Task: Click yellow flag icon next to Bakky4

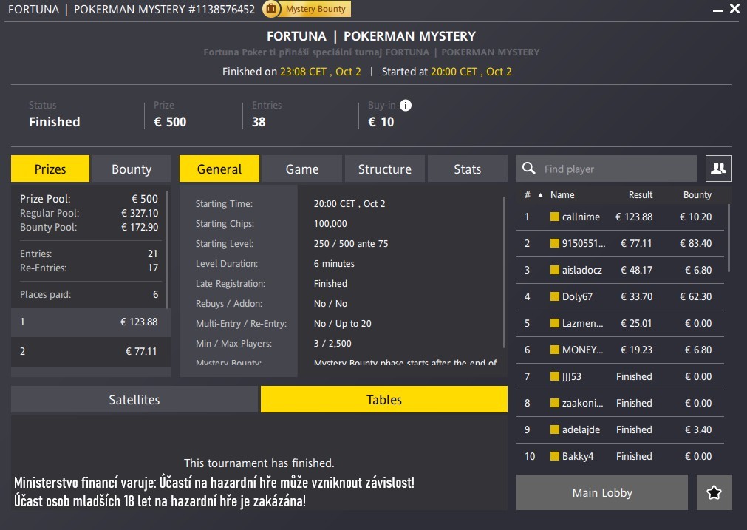Action: pos(555,456)
